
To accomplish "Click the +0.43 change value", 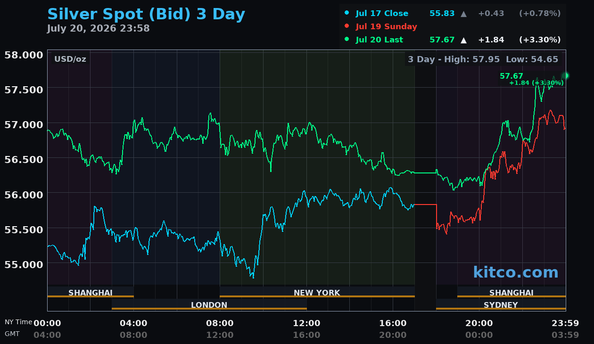I will [491, 13].
